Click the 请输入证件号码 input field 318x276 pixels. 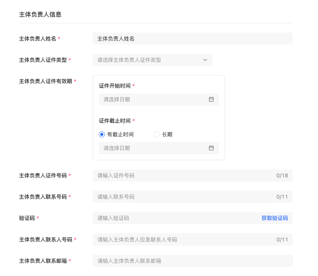pyautogui.click(x=182, y=176)
